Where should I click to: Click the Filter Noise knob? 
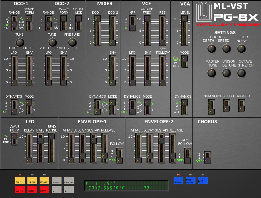241,48
